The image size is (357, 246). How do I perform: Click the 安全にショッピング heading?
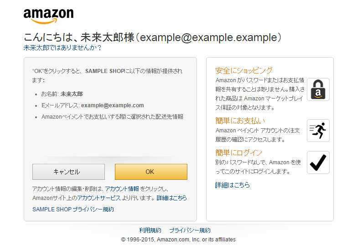pyautogui.click(x=244, y=71)
